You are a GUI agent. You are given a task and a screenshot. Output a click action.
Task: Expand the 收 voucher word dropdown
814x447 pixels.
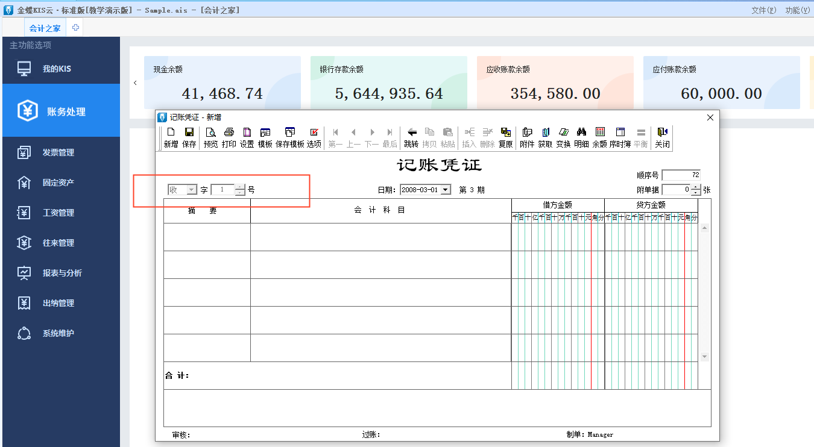192,190
